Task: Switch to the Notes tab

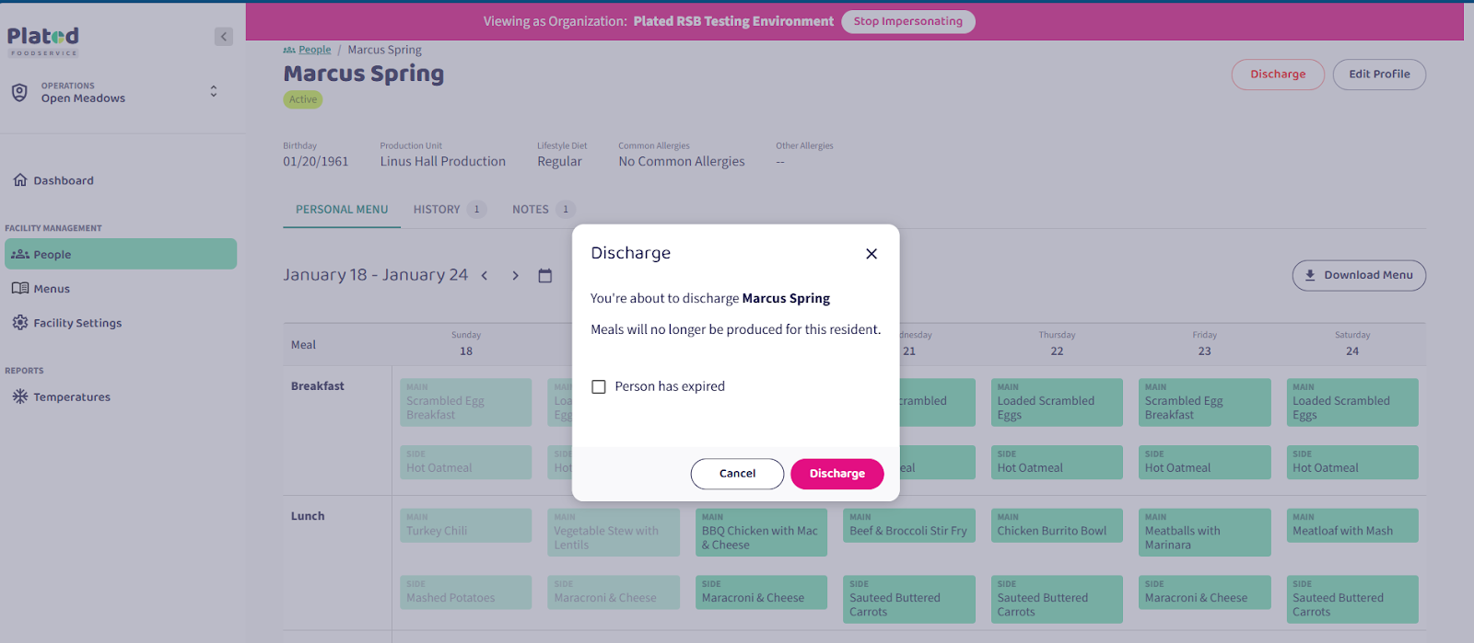Action: click(x=531, y=210)
